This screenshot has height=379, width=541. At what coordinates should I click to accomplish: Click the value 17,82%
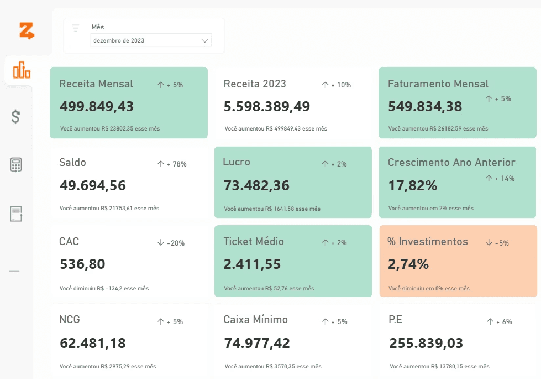413,185
